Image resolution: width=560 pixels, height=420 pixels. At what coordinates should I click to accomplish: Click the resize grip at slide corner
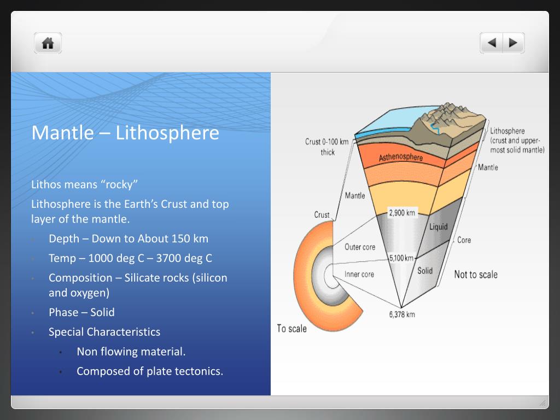(543, 403)
